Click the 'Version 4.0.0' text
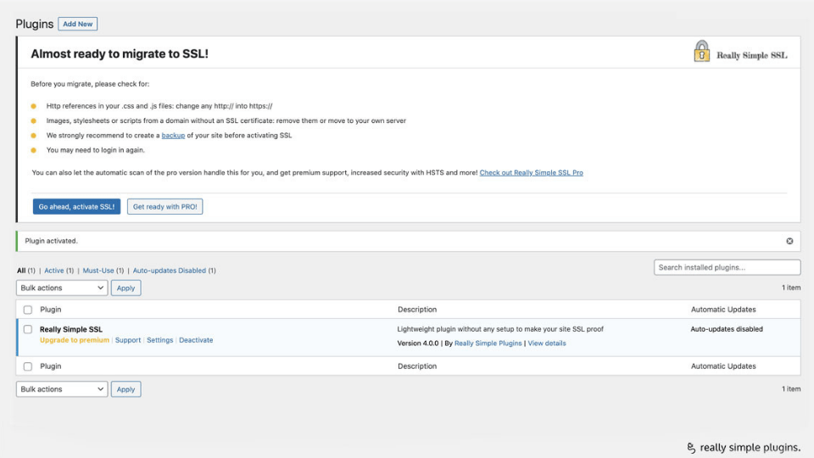814x458 pixels. 418,343
